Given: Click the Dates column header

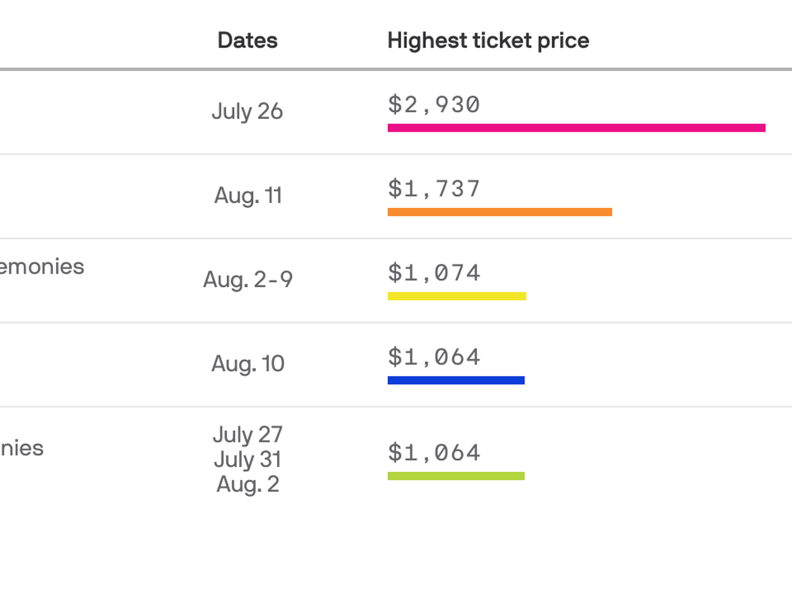Looking at the screenshot, I should coord(247,40).
